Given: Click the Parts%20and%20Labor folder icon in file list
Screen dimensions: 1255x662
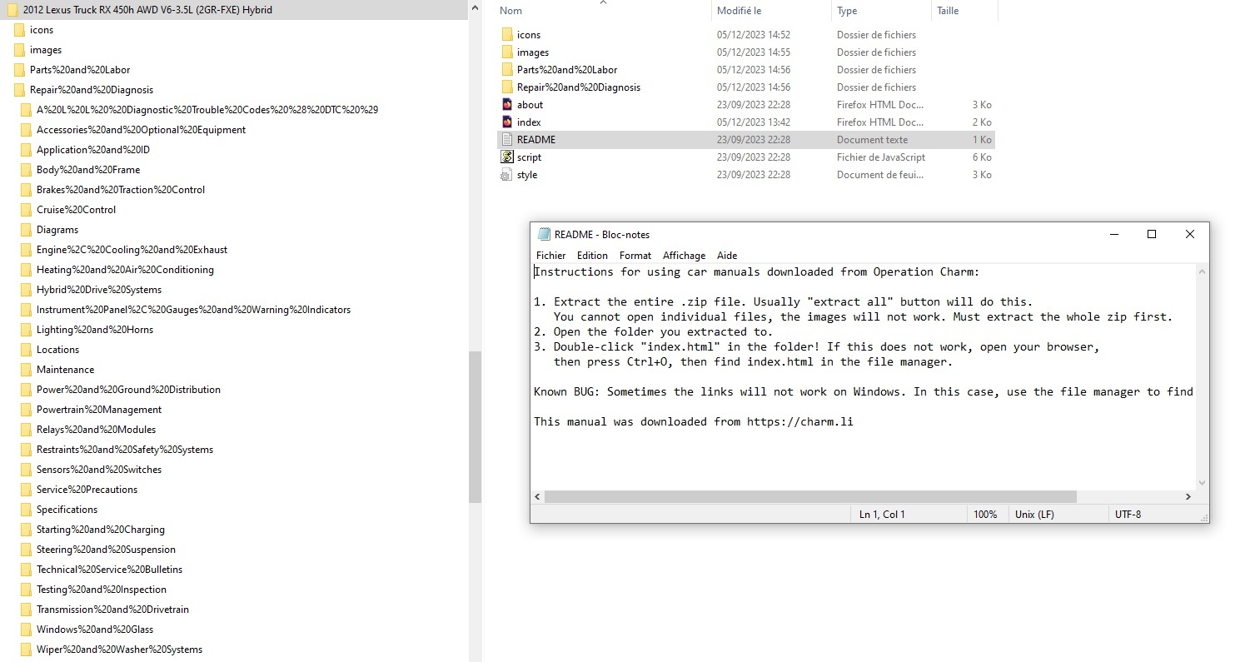Looking at the screenshot, I should [506, 70].
